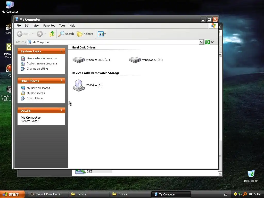
Task: Click the Back arrow button
Action: coord(20,34)
